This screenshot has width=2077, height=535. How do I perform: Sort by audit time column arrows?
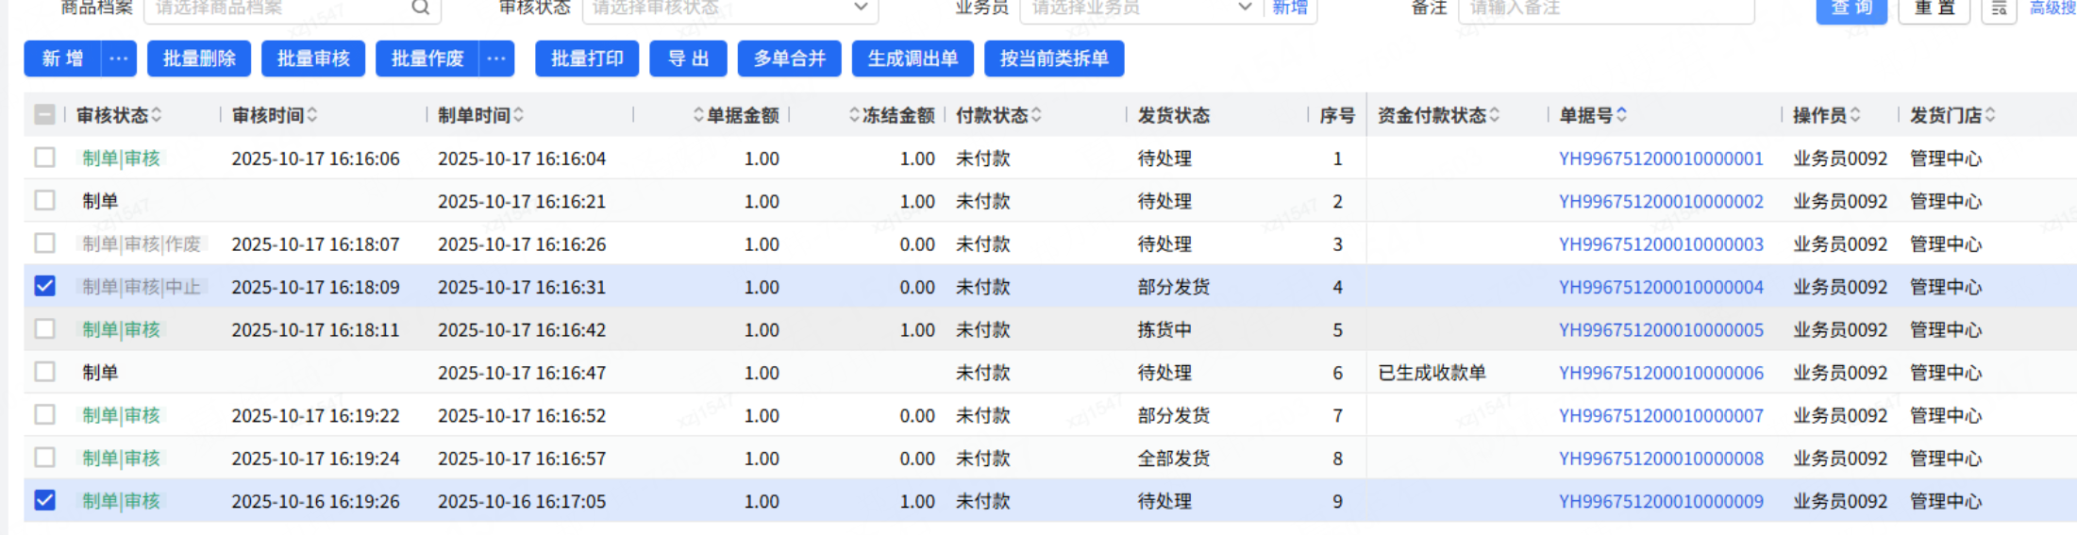[312, 115]
